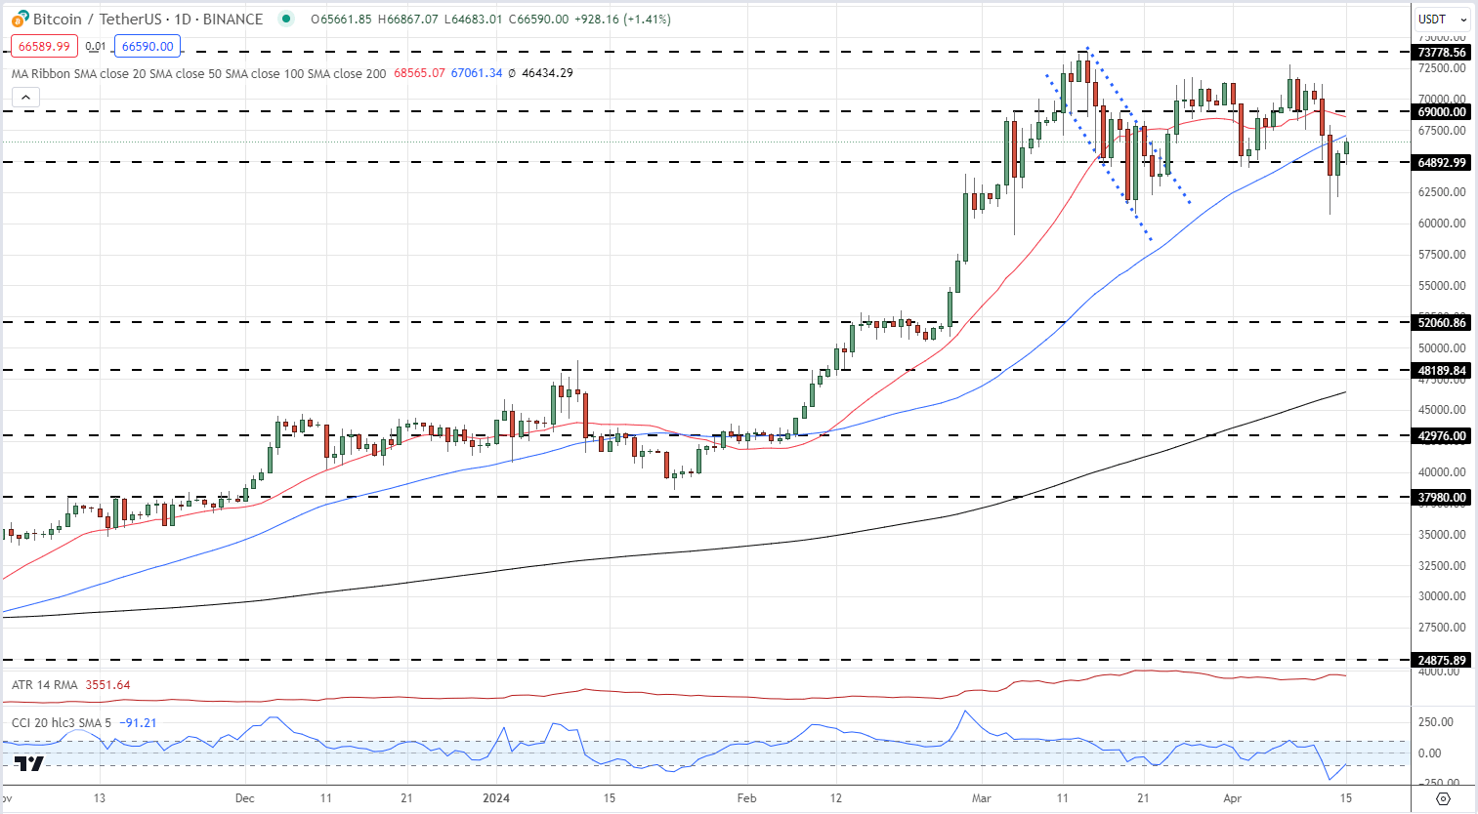This screenshot has width=1478, height=814.
Task: Click the 2024 label on time axis
Action: [x=496, y=798]
